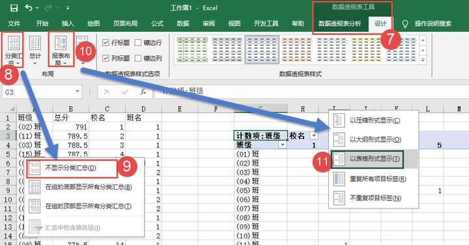
Task: Open the 报表布局 dropdown button
Action: [61, 50]
